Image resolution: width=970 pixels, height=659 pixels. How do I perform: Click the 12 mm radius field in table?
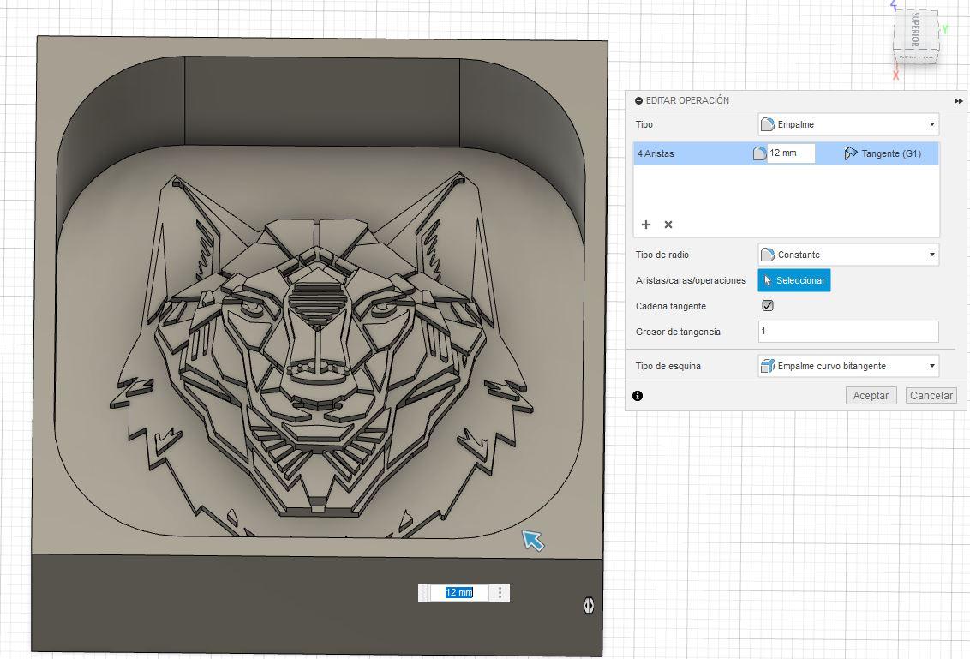click(x=790, y=153)
